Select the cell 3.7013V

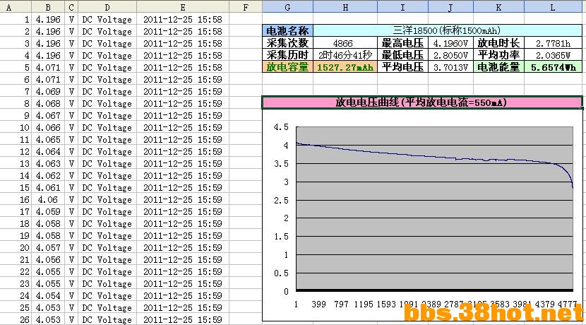(x=450, y=67)
